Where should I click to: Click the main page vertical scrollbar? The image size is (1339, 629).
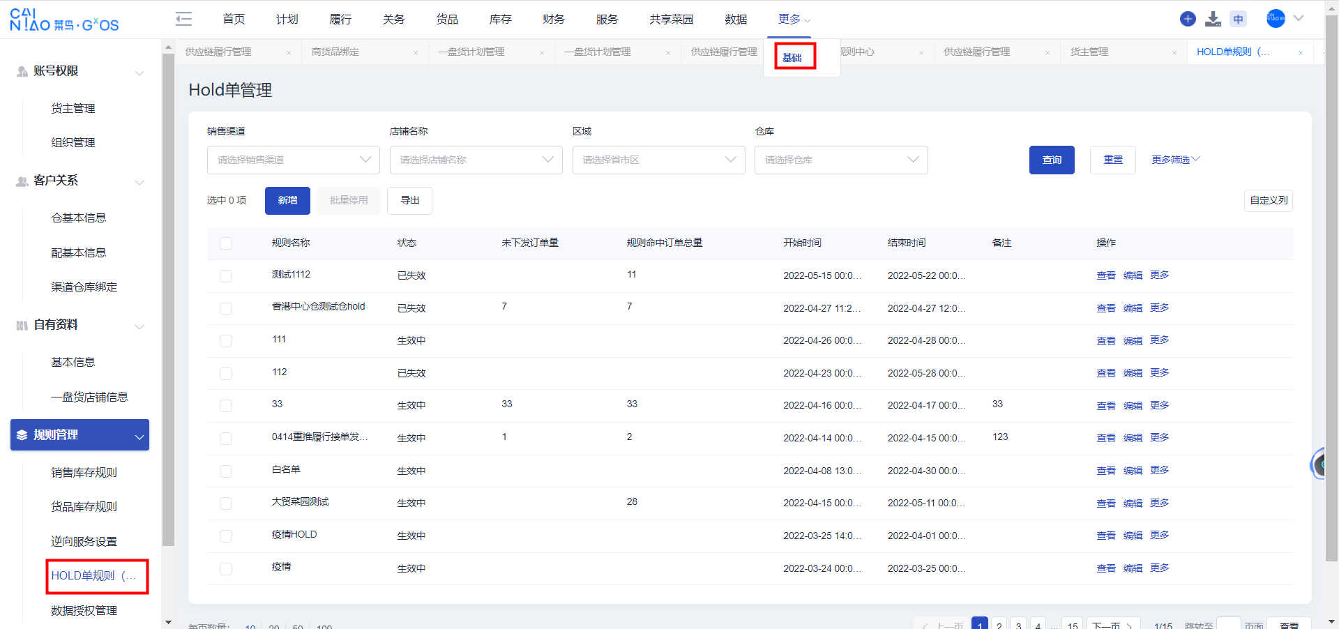point(1331,289)
